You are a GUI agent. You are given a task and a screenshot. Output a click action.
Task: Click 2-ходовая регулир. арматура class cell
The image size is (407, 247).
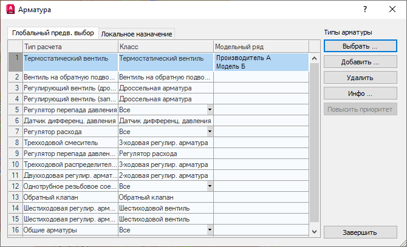166,175
